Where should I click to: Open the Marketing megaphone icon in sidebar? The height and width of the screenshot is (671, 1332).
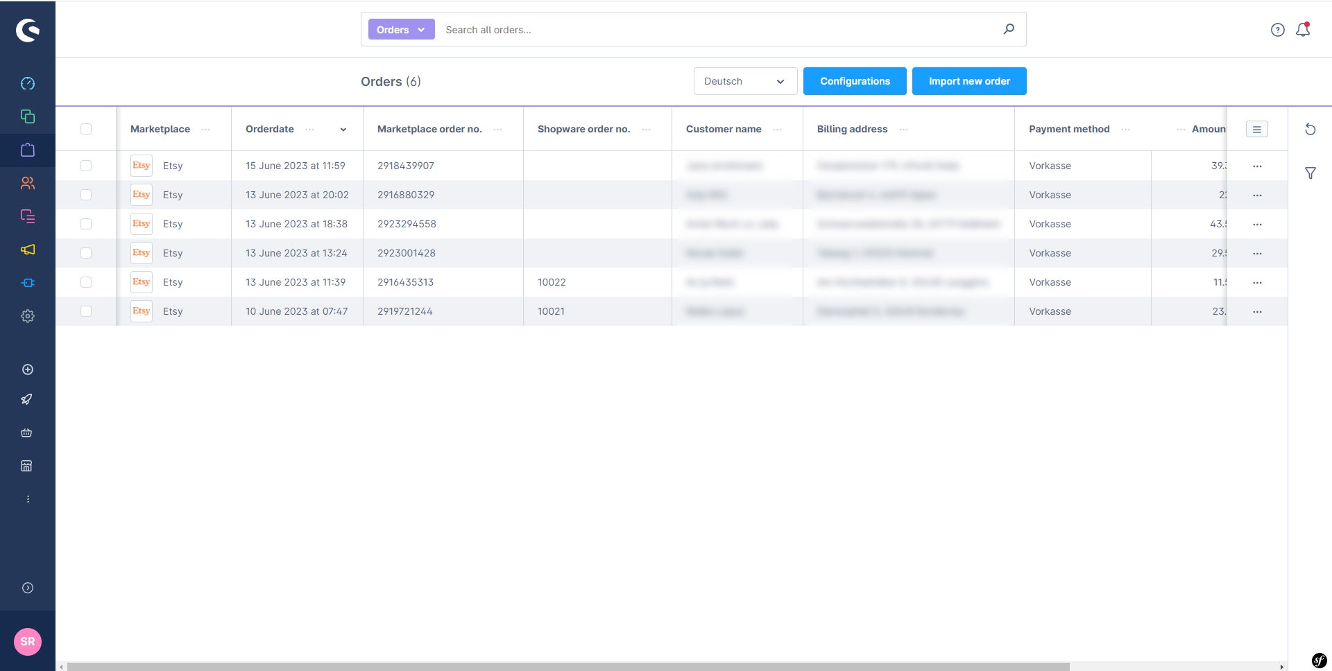click(x=28, y=250)
